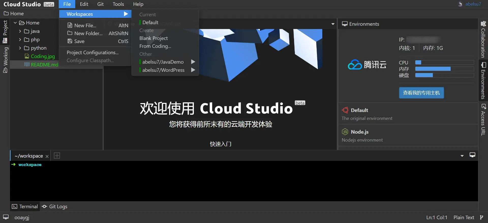Switch to the Project side panel
Image resolution: width=488 pixels, height=223 pixels.
5,32
